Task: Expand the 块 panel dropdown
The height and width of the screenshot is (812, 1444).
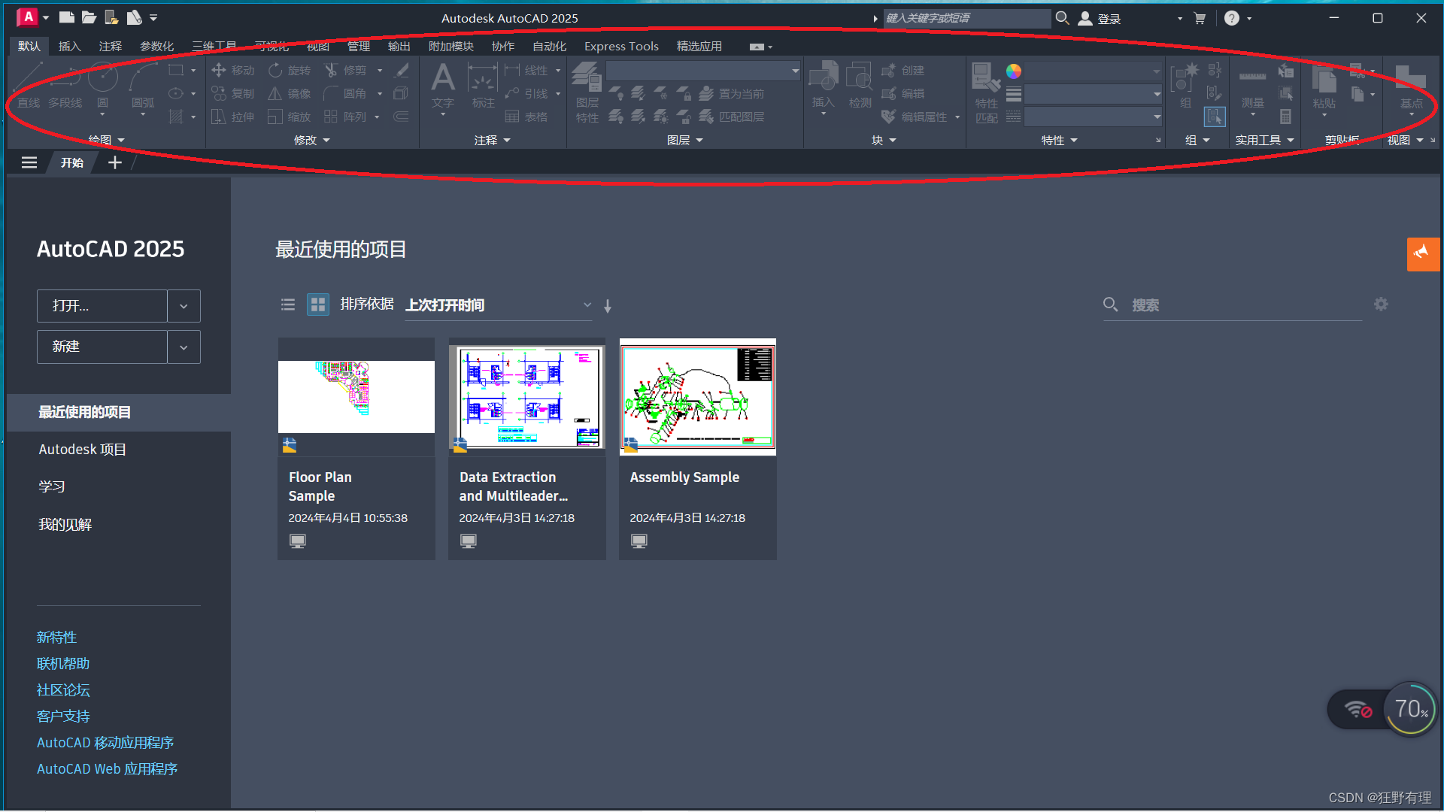Action: (x=884, y=140)
